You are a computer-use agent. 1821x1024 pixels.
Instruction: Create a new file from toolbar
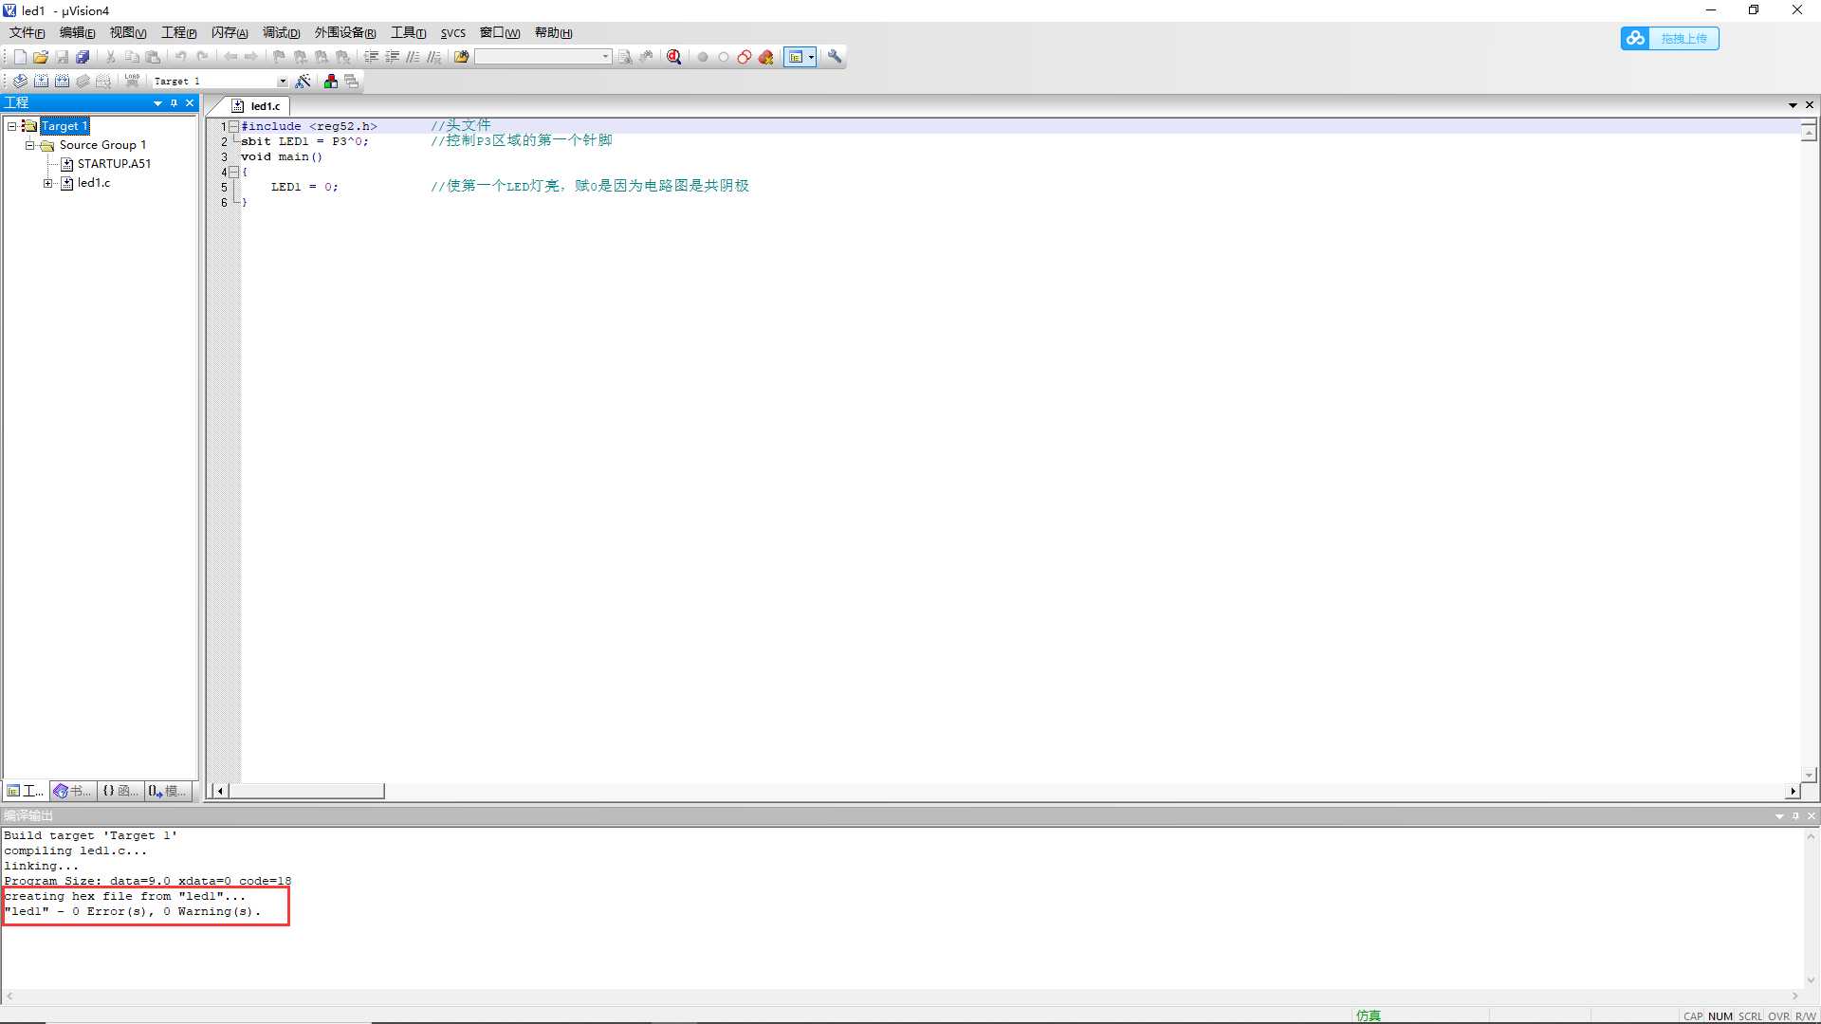(x=20, y=57)
